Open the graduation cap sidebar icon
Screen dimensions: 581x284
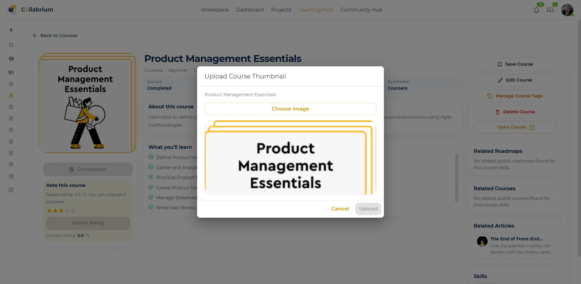click(x=11, y=59)
